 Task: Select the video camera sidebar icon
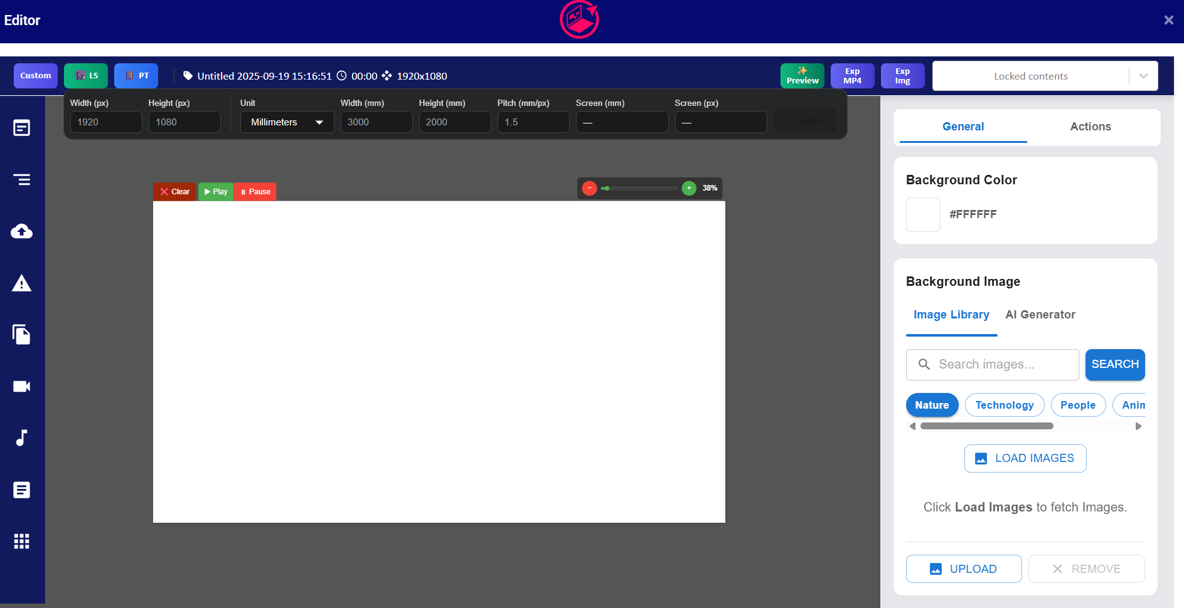click(x=22, y=386)
